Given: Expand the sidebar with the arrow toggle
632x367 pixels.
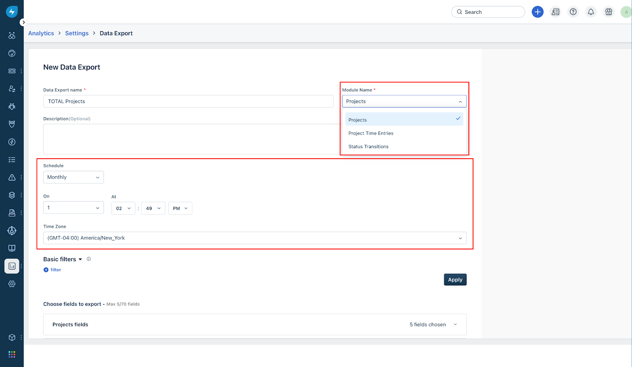Looking at the screenshot, I should (x=23, y=22).
